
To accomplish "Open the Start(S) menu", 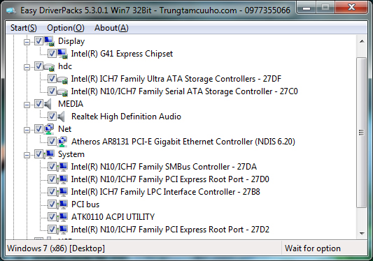I will point(24,28).
